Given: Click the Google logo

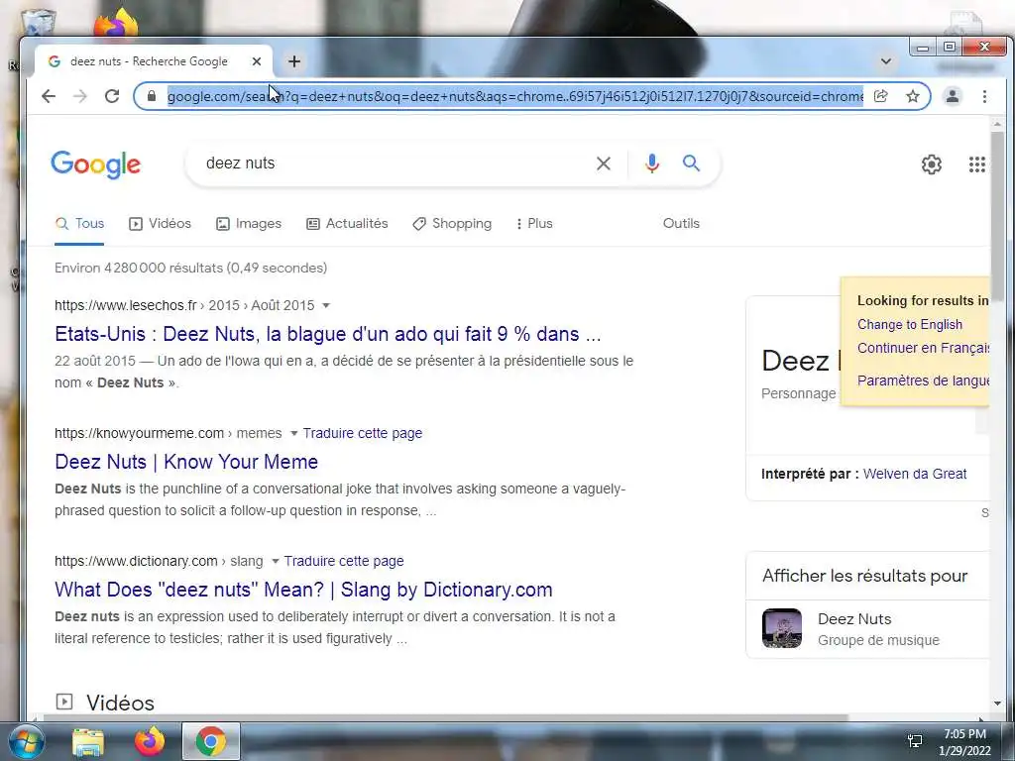Looking at the screenshot, I should point(96,164).
